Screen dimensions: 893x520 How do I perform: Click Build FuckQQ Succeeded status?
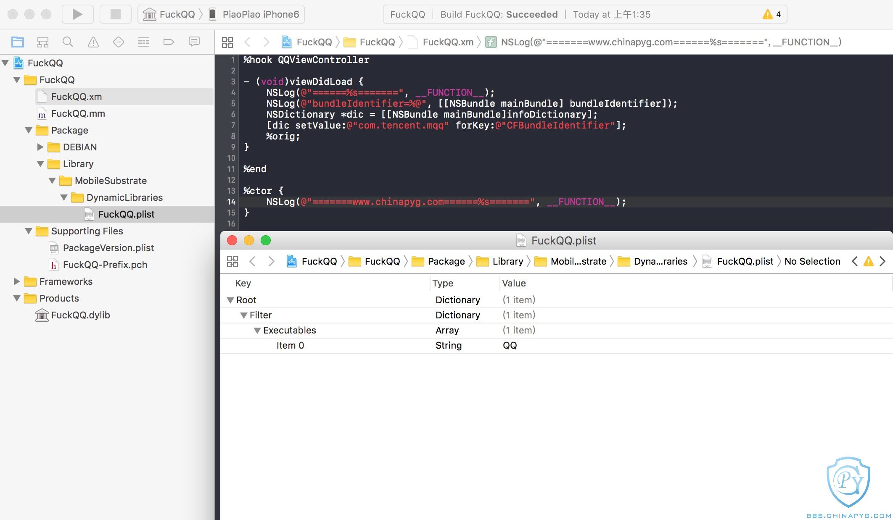click(499, 13)
